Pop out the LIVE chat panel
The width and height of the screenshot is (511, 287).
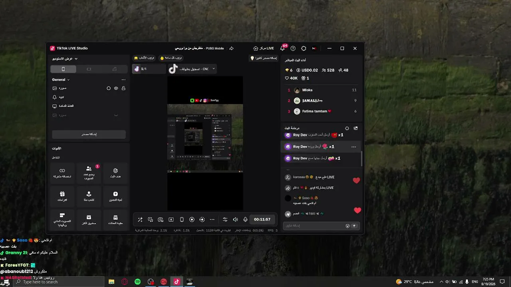(x=356, y=128)
